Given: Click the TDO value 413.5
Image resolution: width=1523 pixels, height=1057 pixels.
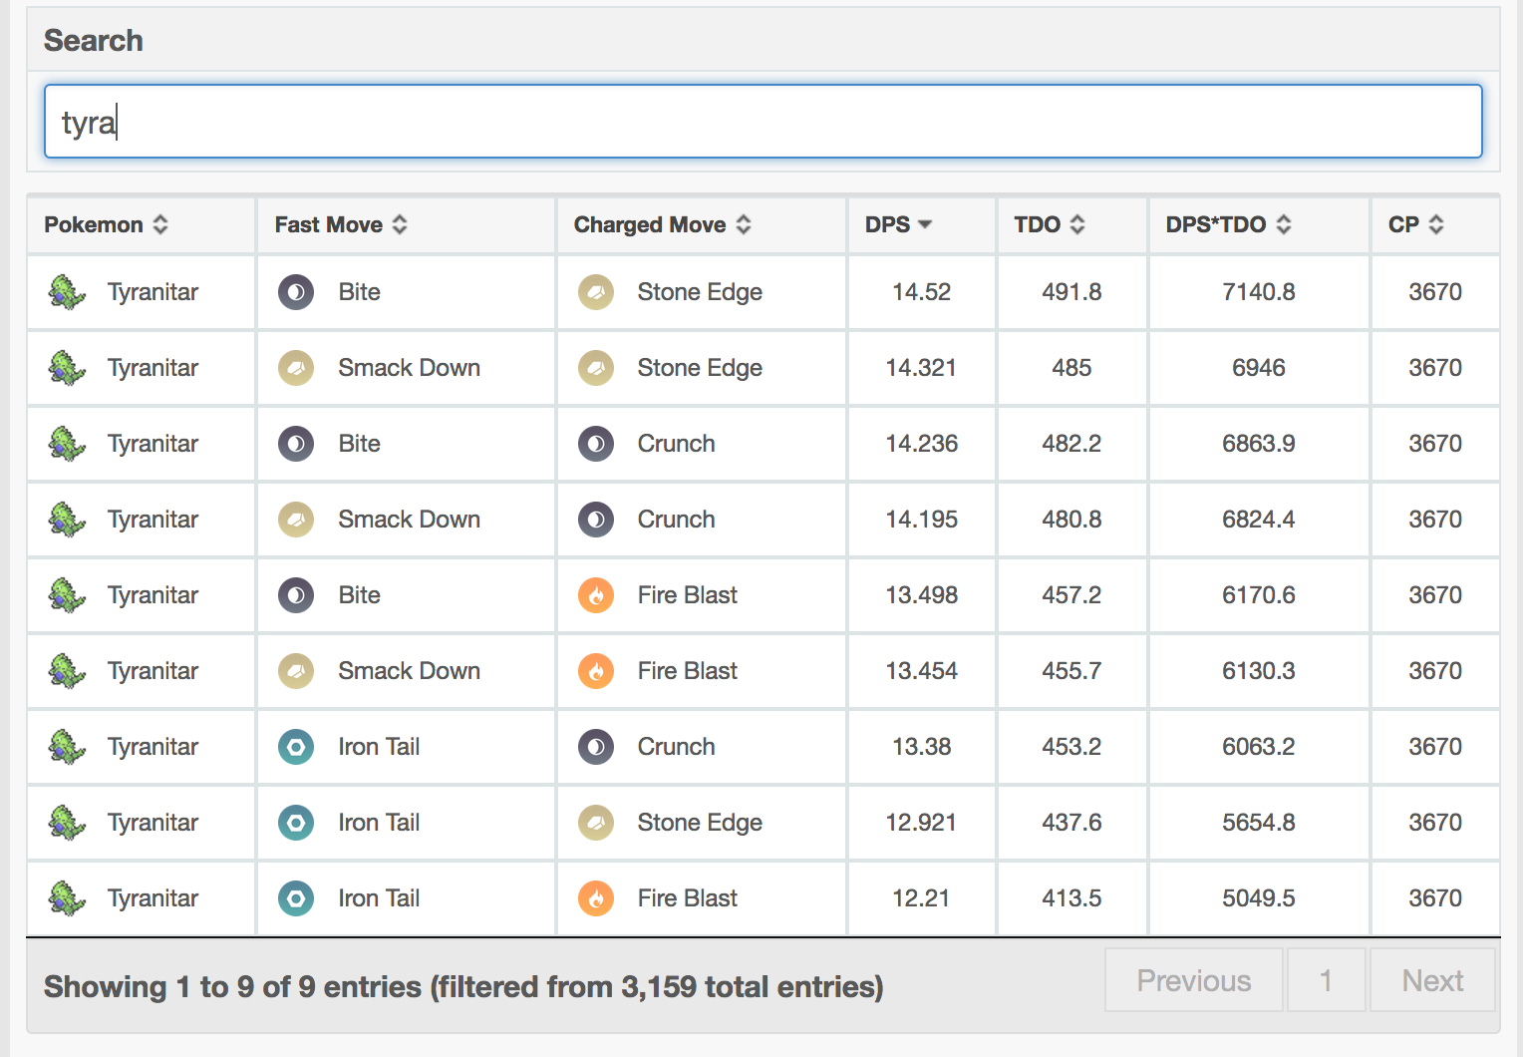Looking at the screenshot, I should coord(1072,898).
